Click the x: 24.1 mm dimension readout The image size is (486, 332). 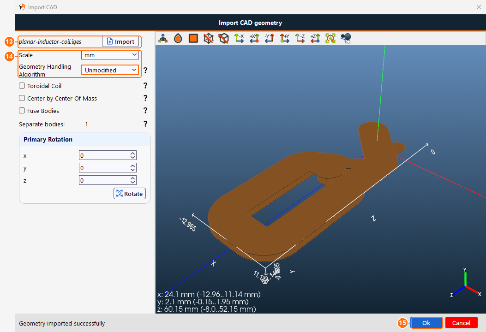[x=209, y=294]
